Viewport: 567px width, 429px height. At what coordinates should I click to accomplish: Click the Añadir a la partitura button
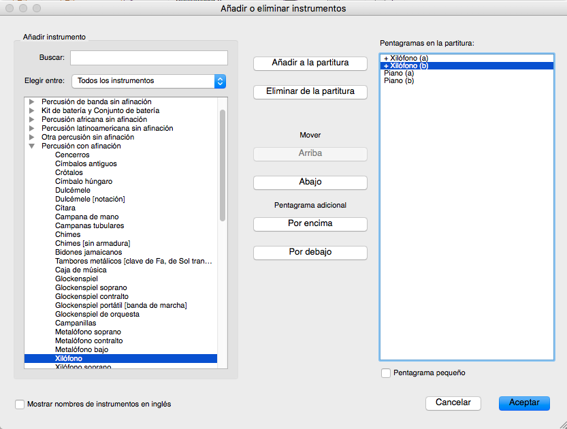310,63
